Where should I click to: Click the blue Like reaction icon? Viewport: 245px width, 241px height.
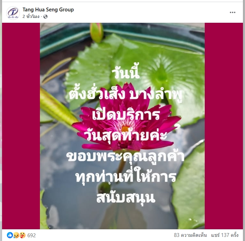point(10,235)
